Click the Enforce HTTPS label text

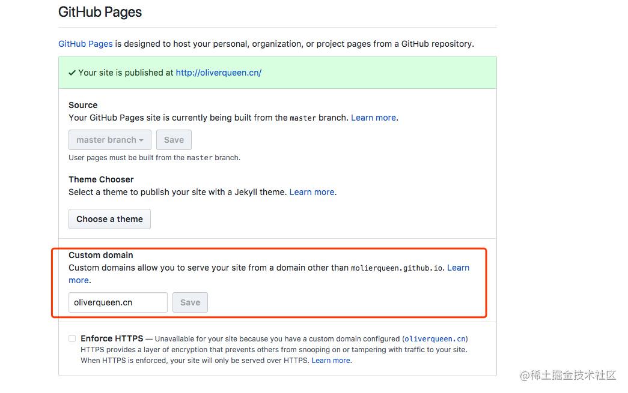click(112, 338)
